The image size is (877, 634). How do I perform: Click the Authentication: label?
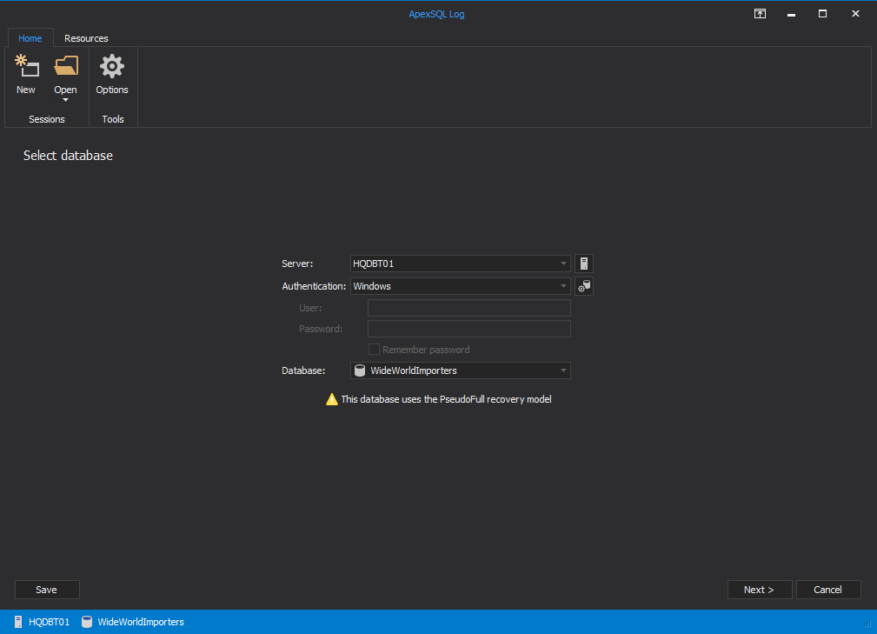pyautogui.click(x=314, y=286)
